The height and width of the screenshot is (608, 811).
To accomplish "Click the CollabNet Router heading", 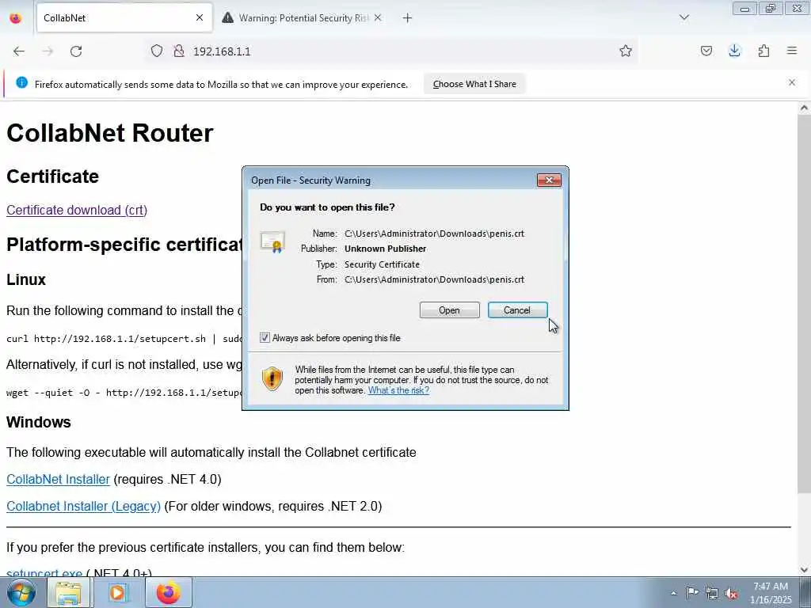I will (x=109, y=133).
